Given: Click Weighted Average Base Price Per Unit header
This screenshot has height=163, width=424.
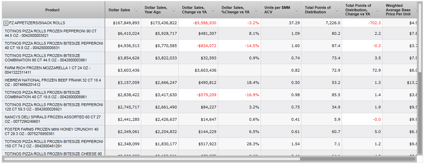Looking at the screenshot, I should coord(398,10).
